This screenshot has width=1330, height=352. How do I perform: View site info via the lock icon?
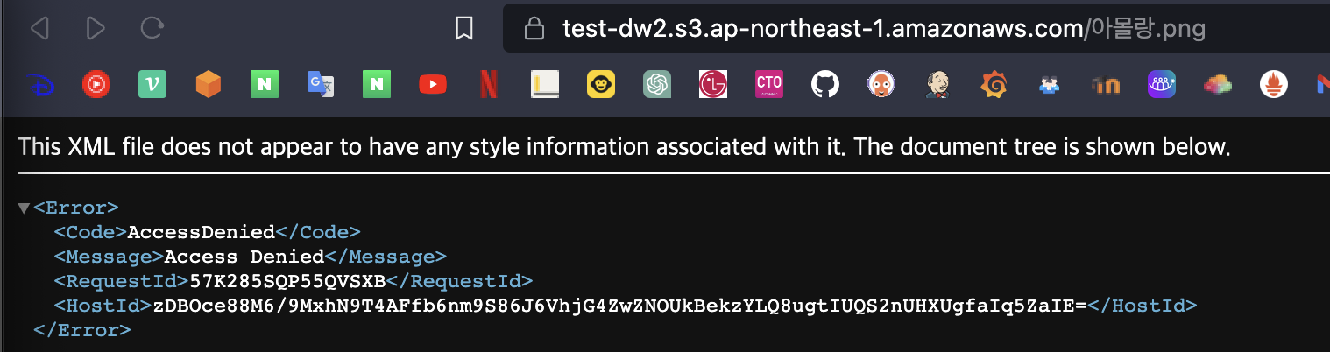pyautogui.click(x=534, y=30)
